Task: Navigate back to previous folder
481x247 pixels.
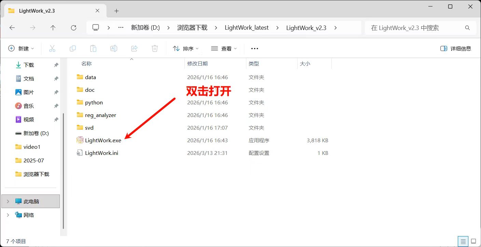Action: tap(12, 28)
